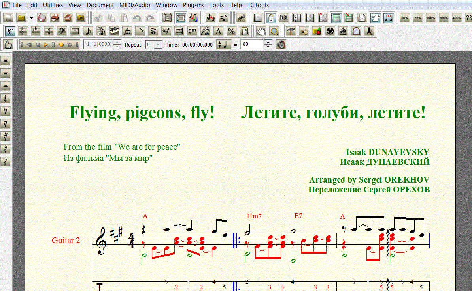Screen dimensions: 472x291
Task: Click the Record button in playback controls
Action: click(61, 45)
